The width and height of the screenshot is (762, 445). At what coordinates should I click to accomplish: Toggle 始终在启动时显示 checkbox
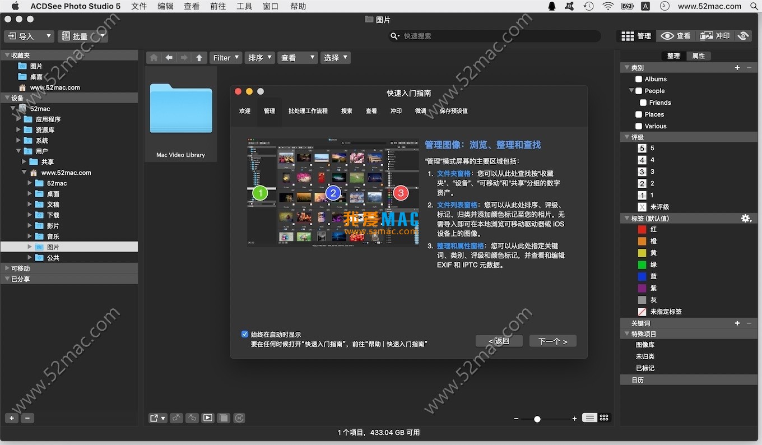[245, 334]
